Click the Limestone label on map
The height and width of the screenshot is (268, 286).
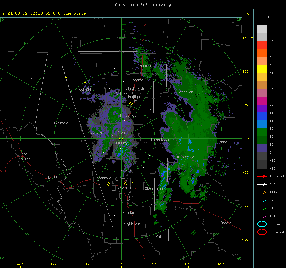point(60,123)
